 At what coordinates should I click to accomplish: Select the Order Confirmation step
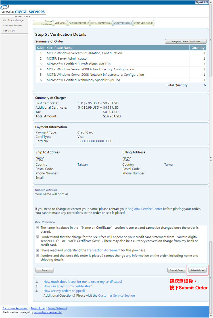(x=143, y=23)
